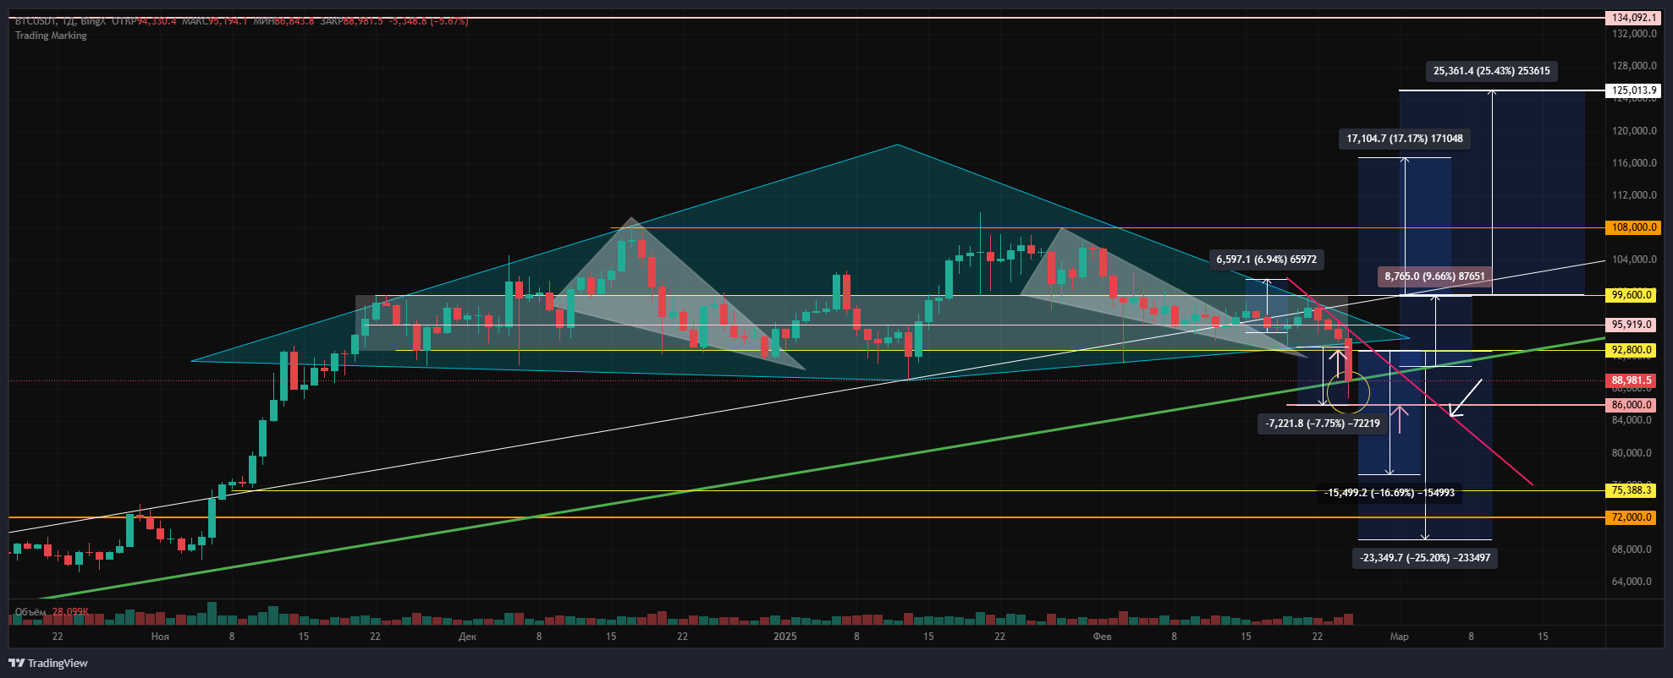
Task: Select the orange 72,000.0 price label
Action: coord(1631,517)
